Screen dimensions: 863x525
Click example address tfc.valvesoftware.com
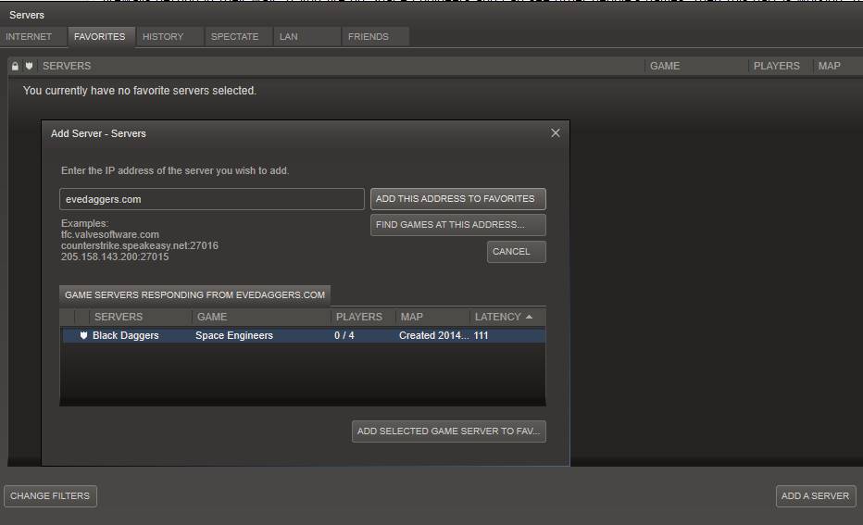tap(110, 234)
